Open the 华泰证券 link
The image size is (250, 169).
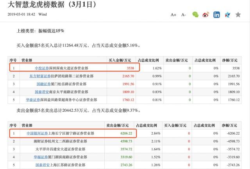33,100
